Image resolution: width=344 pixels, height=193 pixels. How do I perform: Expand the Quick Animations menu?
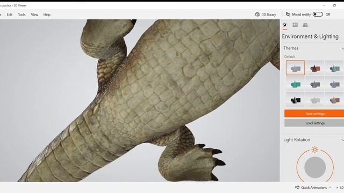coord(330,188)
